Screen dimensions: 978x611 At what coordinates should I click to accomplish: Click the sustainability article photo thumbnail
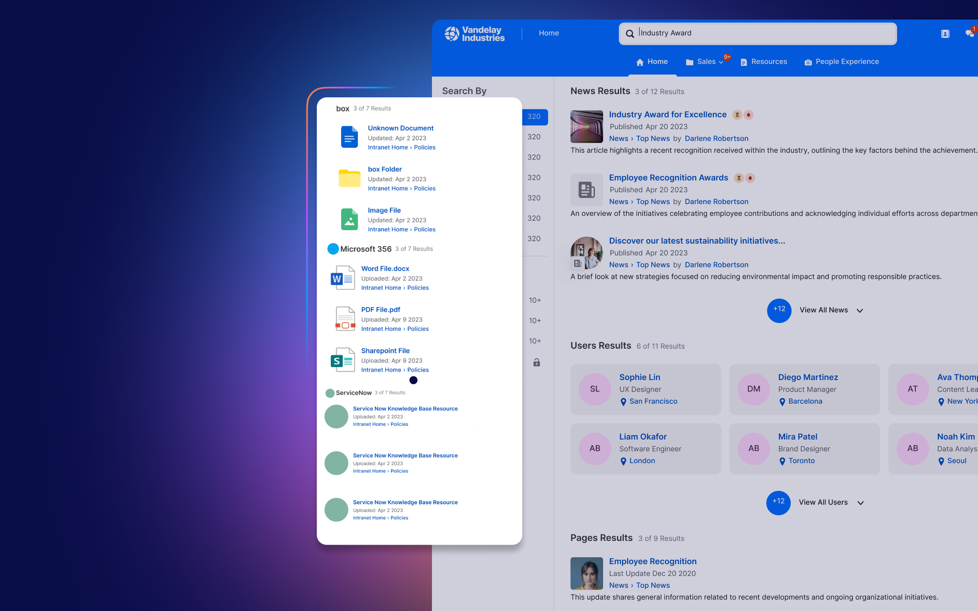pyautogui.click(x=587, y=253)
